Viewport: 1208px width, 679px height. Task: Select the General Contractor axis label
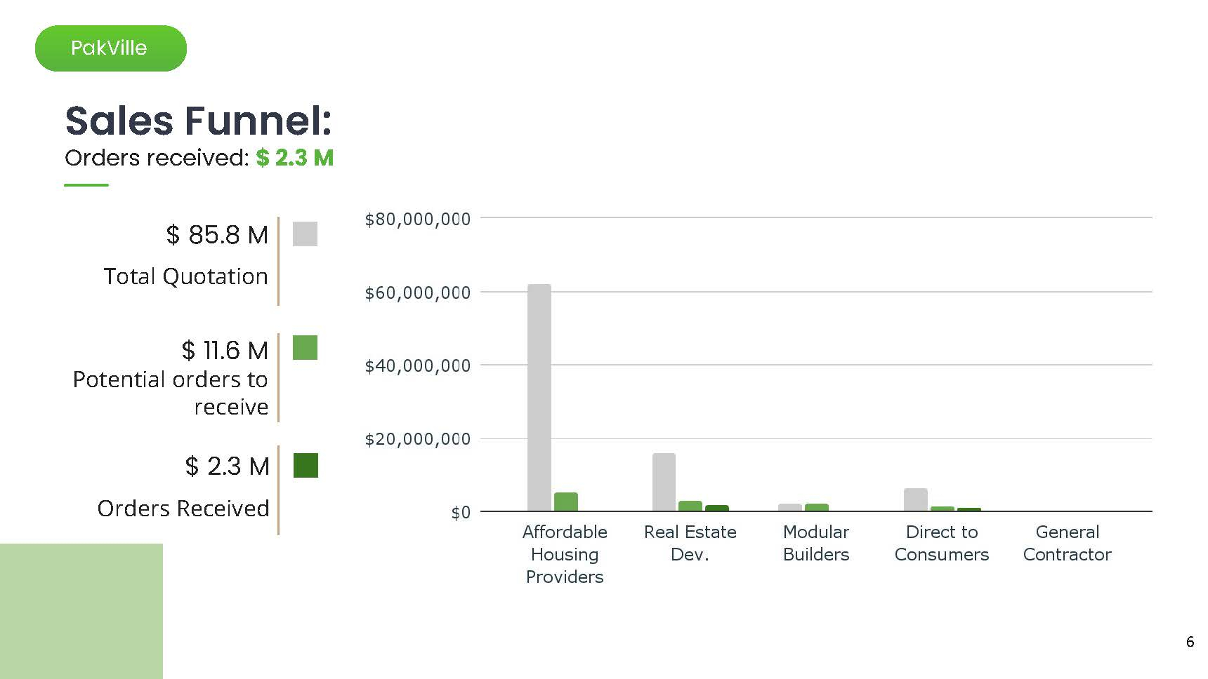1067,543
